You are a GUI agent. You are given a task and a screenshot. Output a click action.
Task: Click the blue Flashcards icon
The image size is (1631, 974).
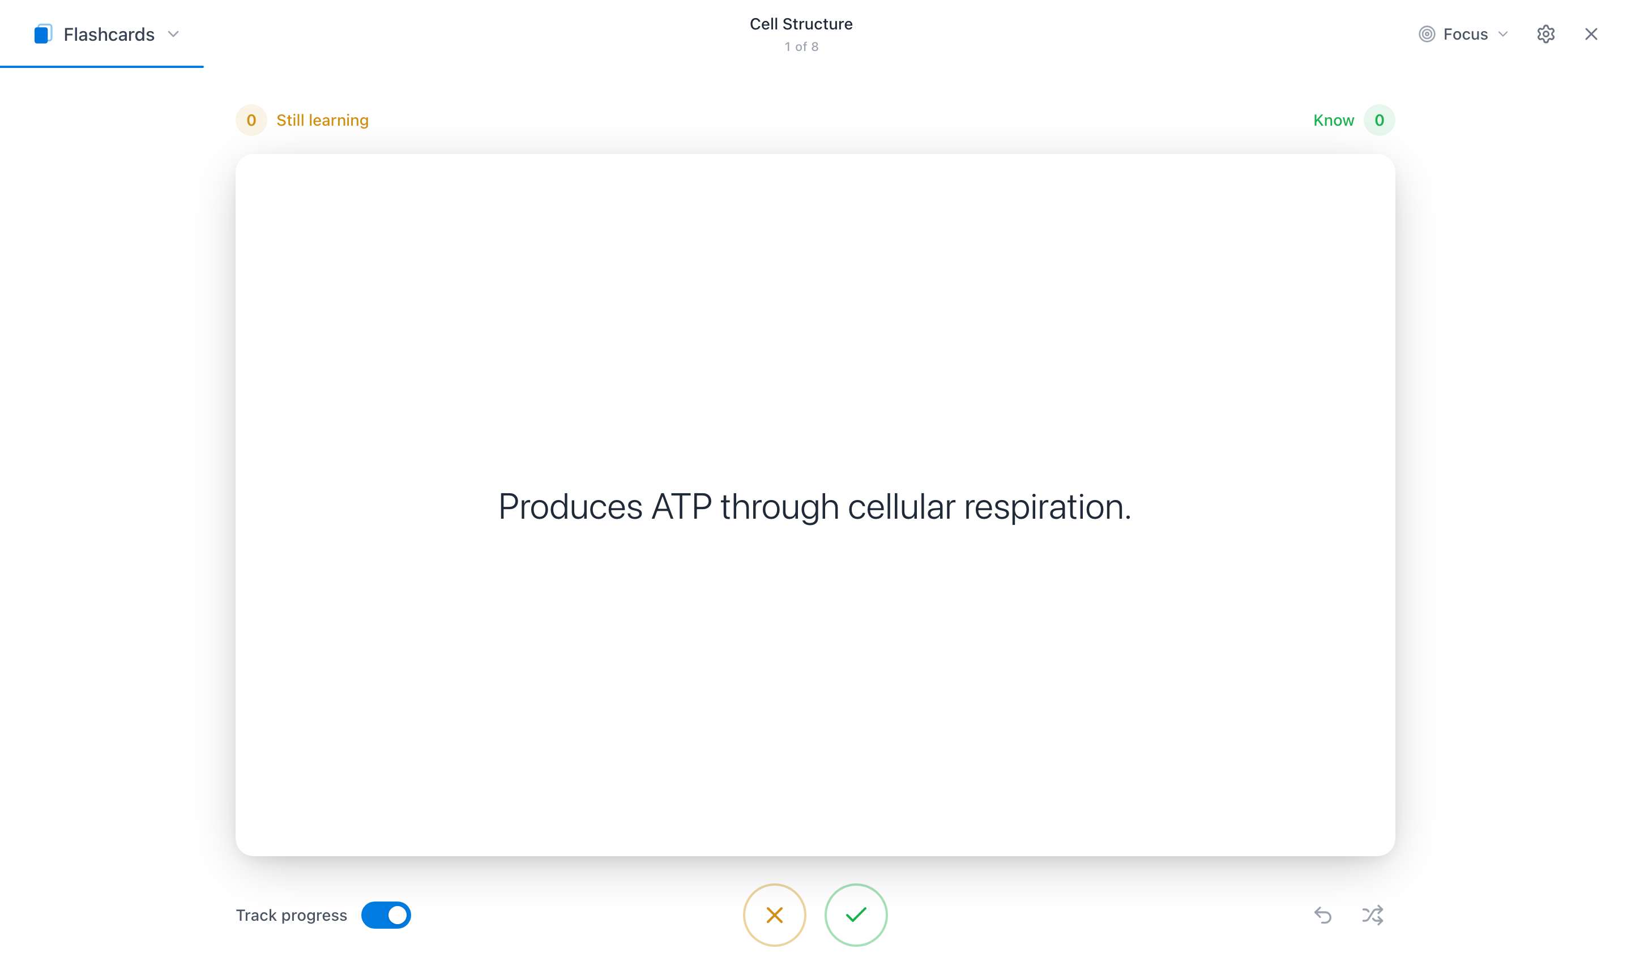click(x=42, y=34)
